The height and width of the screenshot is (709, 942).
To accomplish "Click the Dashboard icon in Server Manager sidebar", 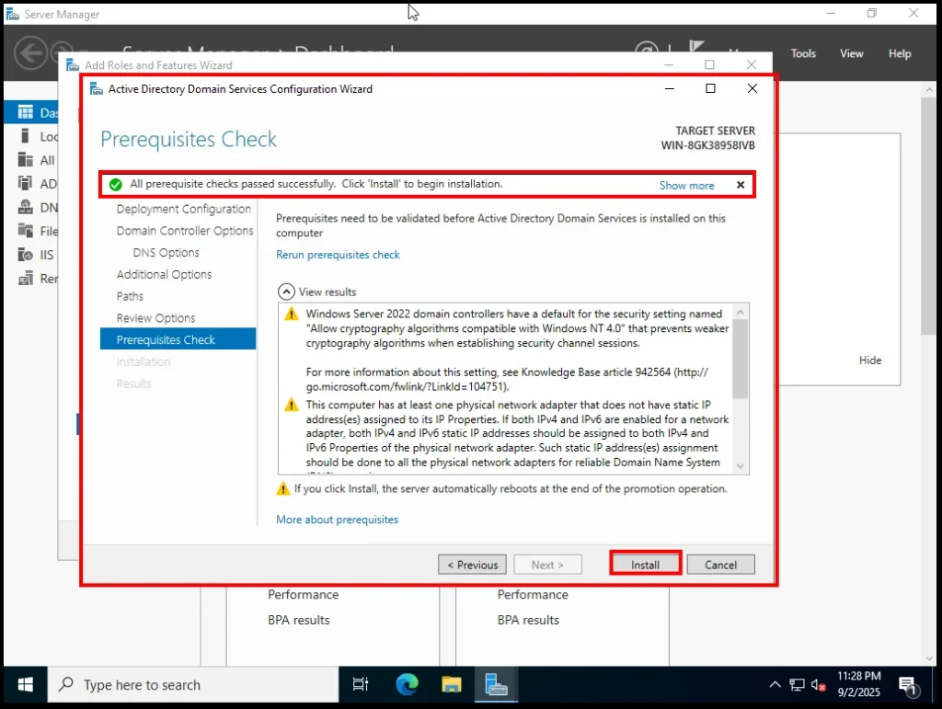I will [25, 112].
